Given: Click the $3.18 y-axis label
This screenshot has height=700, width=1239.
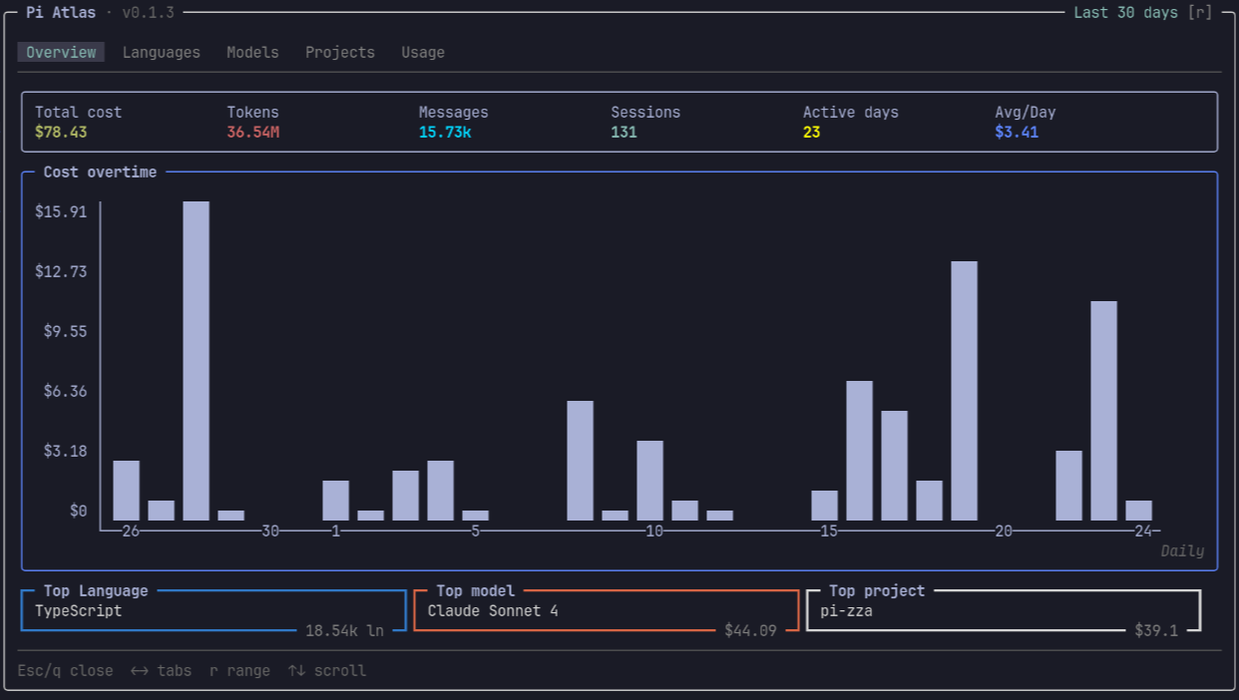Looking at the screenshot, I should coord(65,451).
